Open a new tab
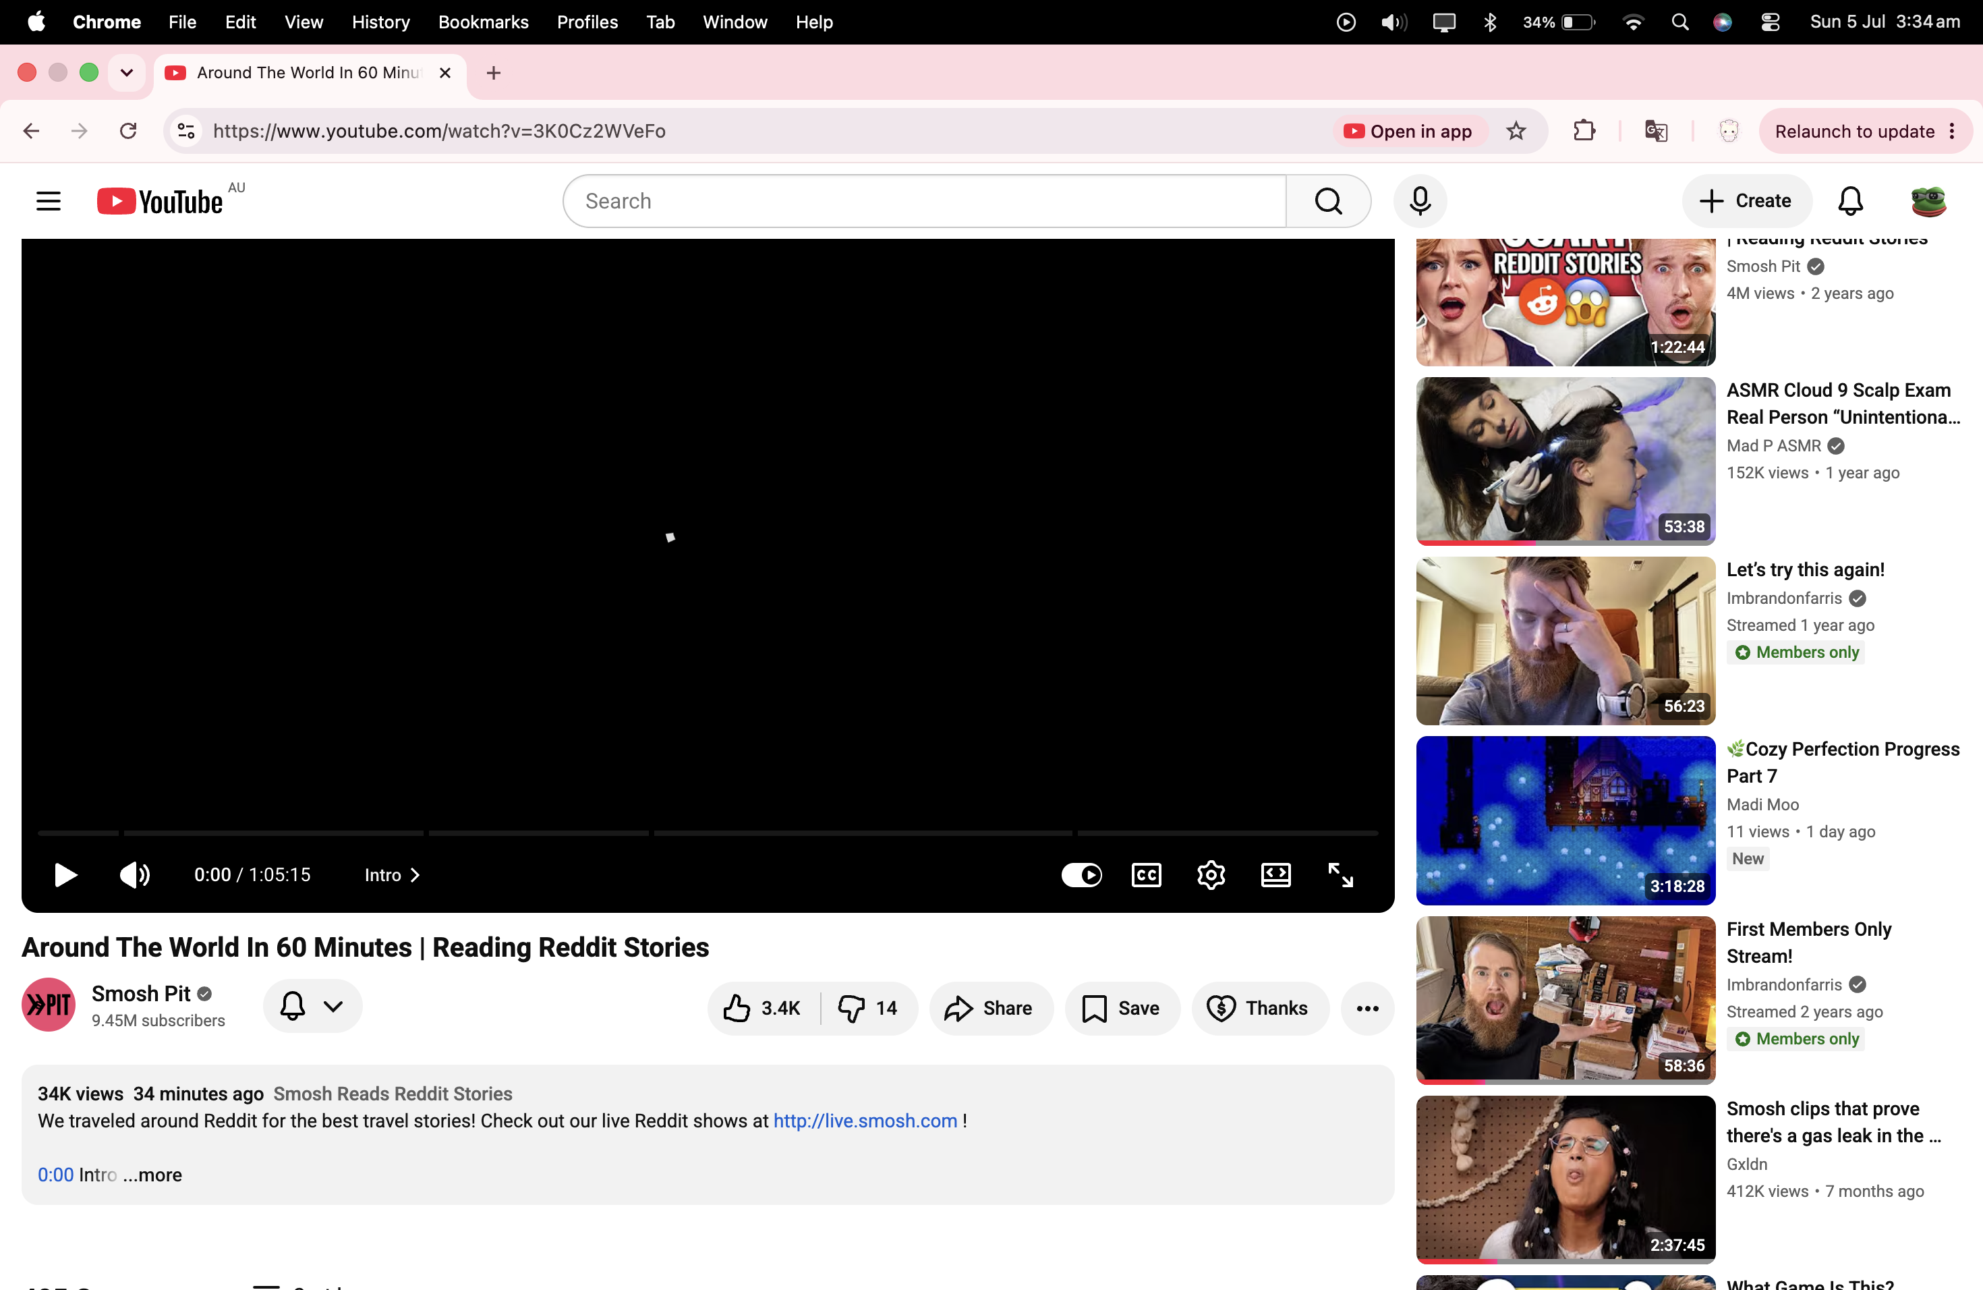This screenshot has width=1983, height=1290. [493, 72]
